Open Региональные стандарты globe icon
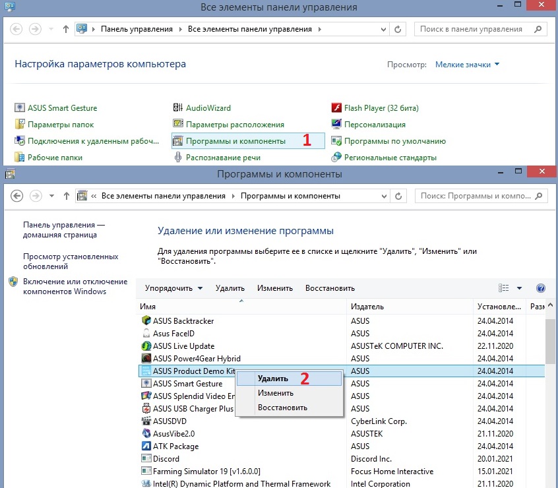This screenshot has width=558, height=488. [x=336, y=157]
